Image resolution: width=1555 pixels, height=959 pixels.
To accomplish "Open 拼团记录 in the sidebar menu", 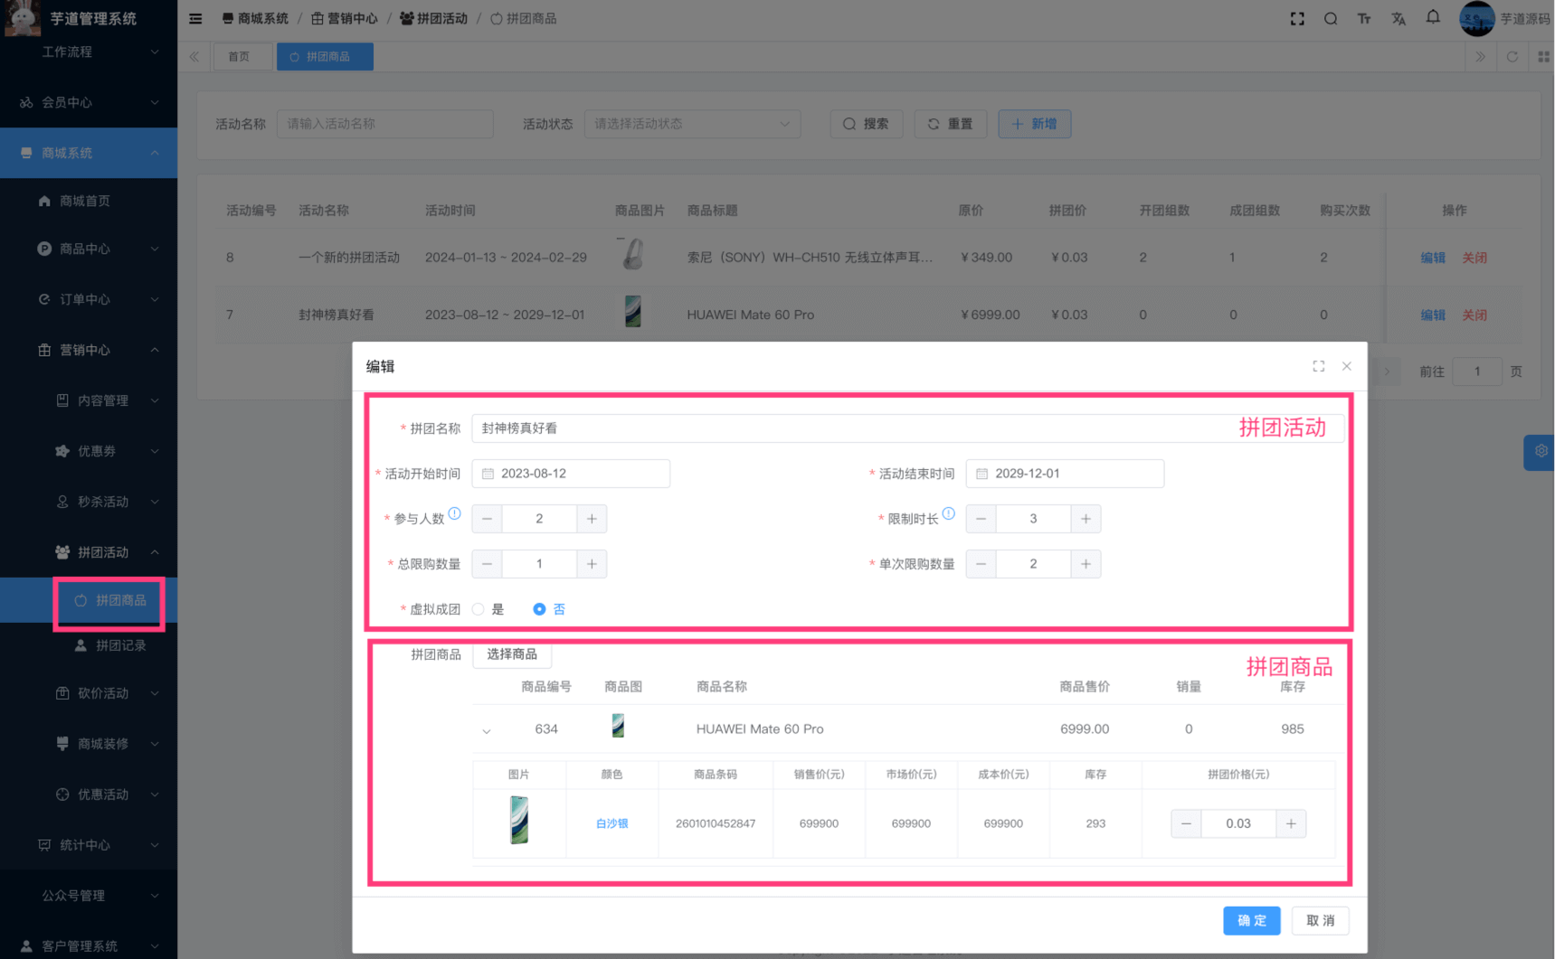I will 120,645.
